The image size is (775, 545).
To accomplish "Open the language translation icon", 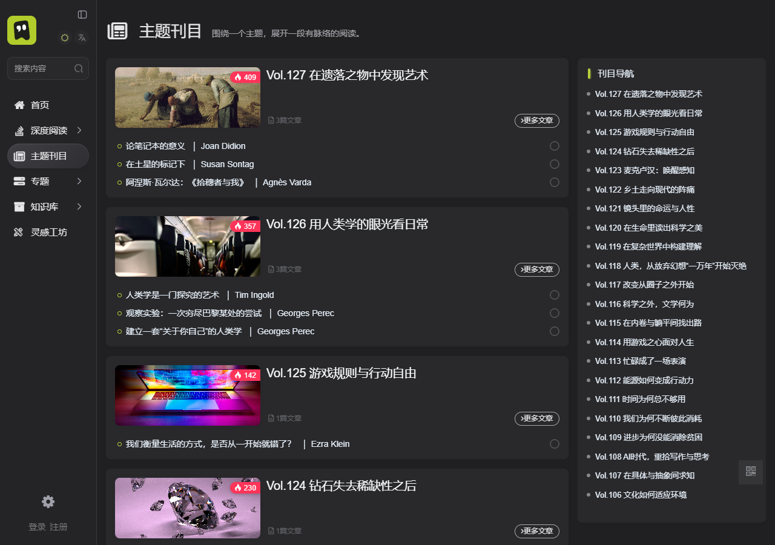I will [82, 38].
